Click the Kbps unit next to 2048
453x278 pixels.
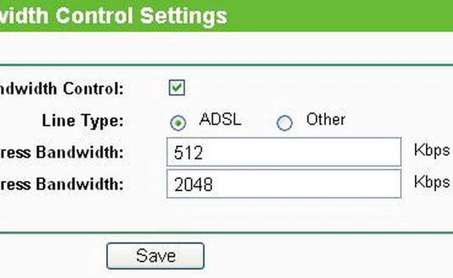[431, 180]
